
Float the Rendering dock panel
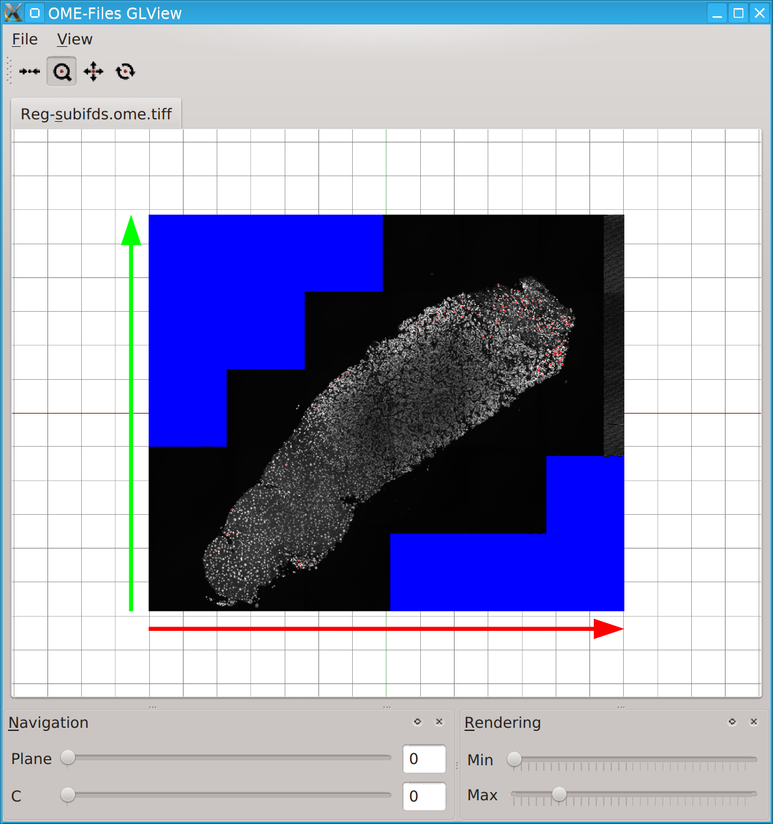click(732, 722)
